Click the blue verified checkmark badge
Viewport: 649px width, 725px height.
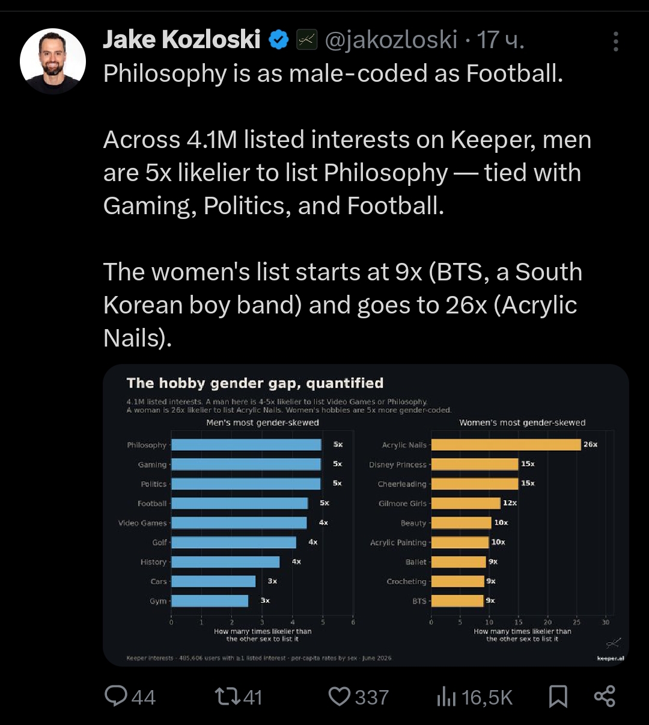point(278,40)
